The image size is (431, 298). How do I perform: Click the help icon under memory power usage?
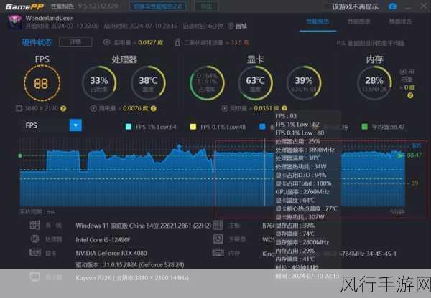click(x=410, y=95)
